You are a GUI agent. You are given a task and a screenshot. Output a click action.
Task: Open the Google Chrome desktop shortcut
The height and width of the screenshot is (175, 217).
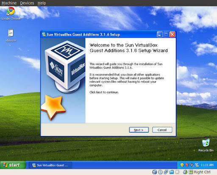[11, 14]
